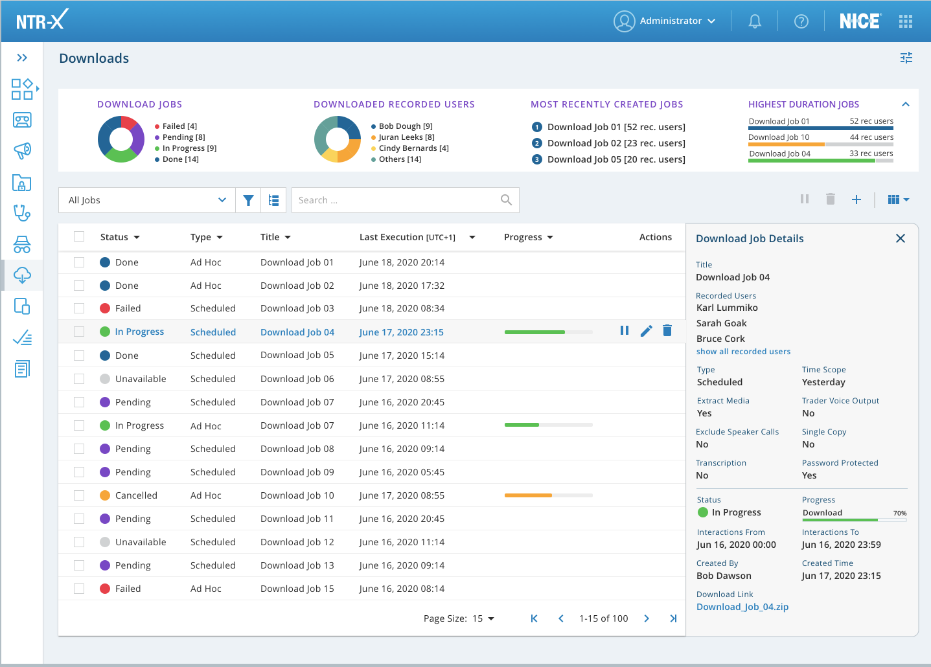The image size is (931, 667).
Task: Click the notifications bell icon
Action: pos(755,21)
